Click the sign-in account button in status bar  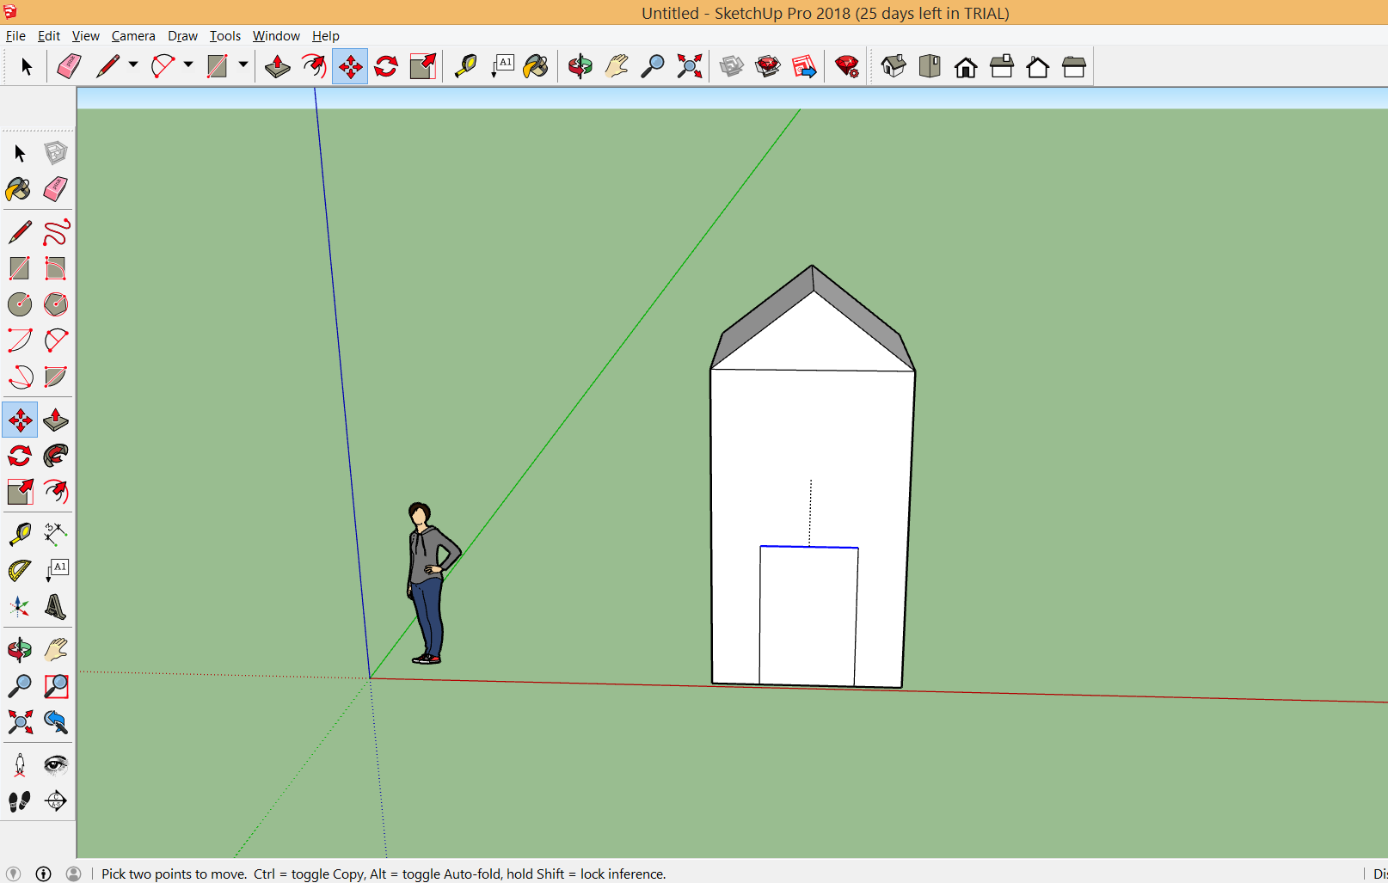[x=75, y=874]
